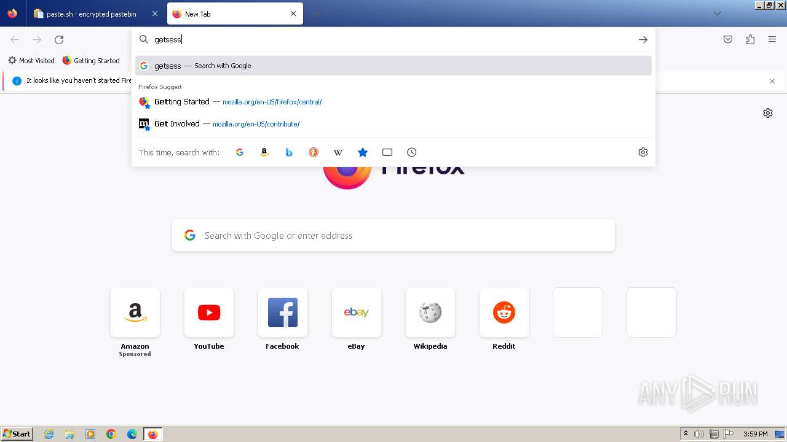
Task: Open volume control in system tray
Action: [699, 434]
